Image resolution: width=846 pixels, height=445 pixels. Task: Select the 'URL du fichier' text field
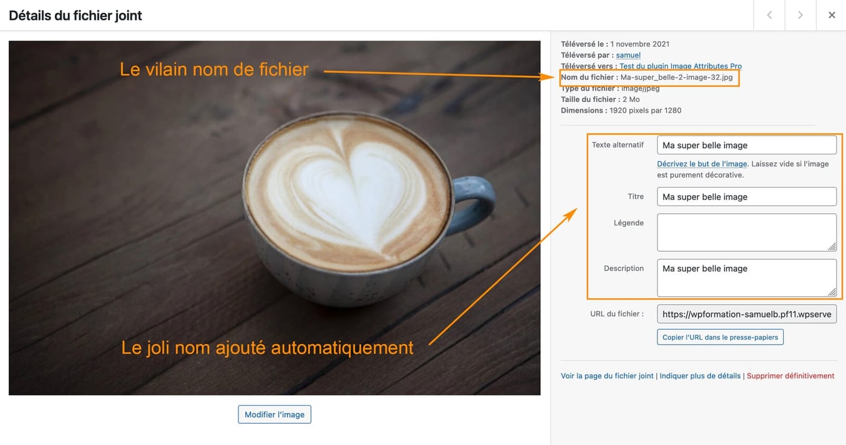click(746, 313)
